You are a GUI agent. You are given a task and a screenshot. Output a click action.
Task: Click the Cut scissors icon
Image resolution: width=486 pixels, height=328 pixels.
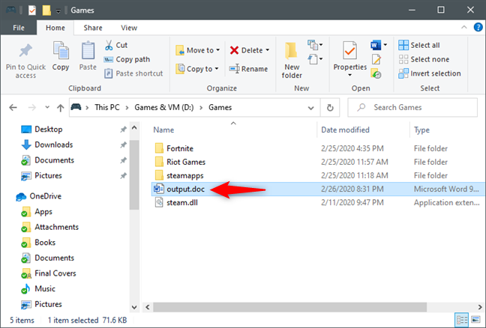tap(109, 45)
